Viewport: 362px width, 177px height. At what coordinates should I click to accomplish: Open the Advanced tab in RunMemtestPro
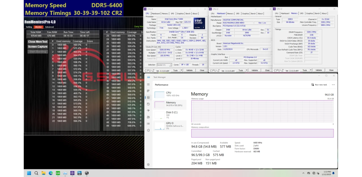coord(49,27)
